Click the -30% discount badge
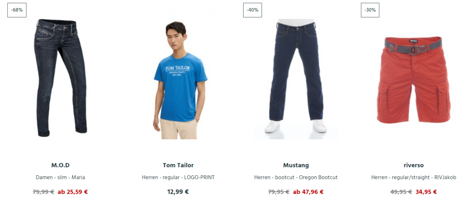 click(x=370, y=10)
